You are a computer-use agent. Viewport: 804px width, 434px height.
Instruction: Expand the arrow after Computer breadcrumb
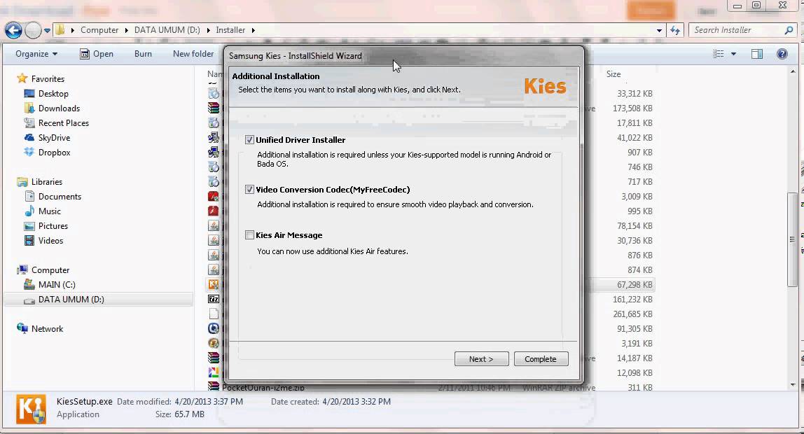click(126, 30)
